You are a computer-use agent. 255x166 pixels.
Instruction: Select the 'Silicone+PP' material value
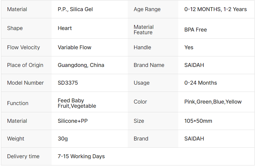pos(73,121)
